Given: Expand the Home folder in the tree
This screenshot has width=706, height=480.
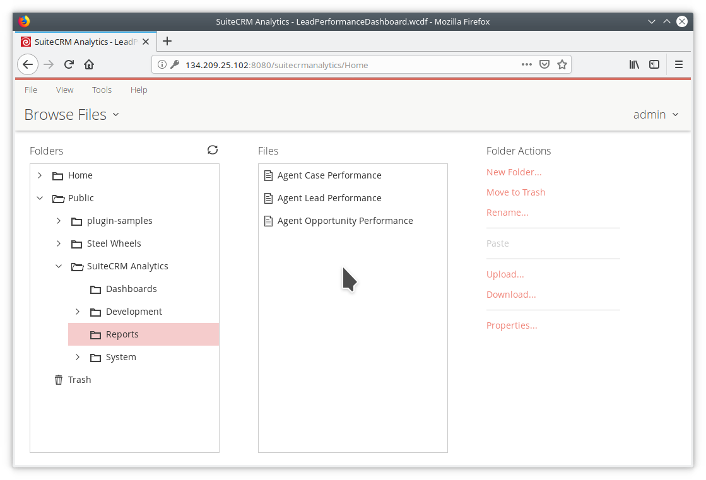Looking at the screenshot, I should 40,175.
